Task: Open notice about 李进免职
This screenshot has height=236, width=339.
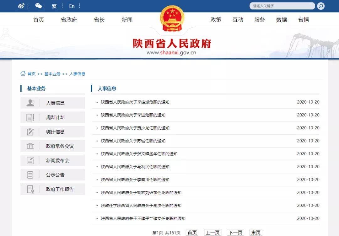Action: click(133, 115)
